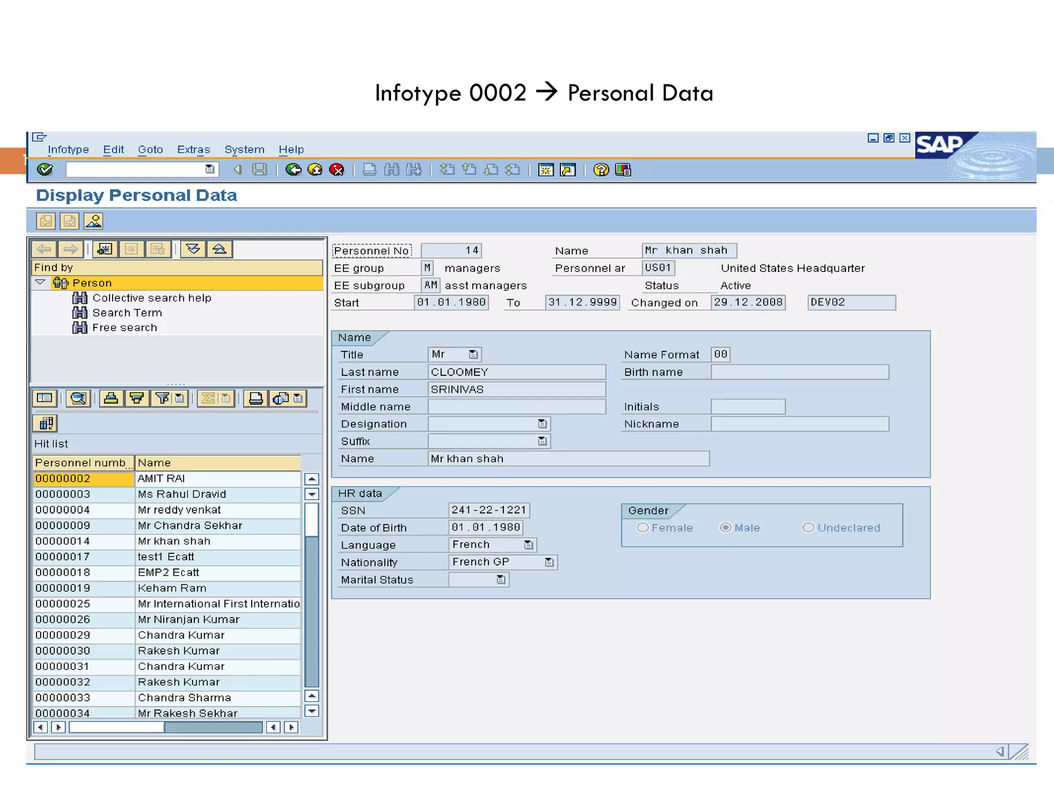Click the Set Filter funnel icon

pos(163,398)
